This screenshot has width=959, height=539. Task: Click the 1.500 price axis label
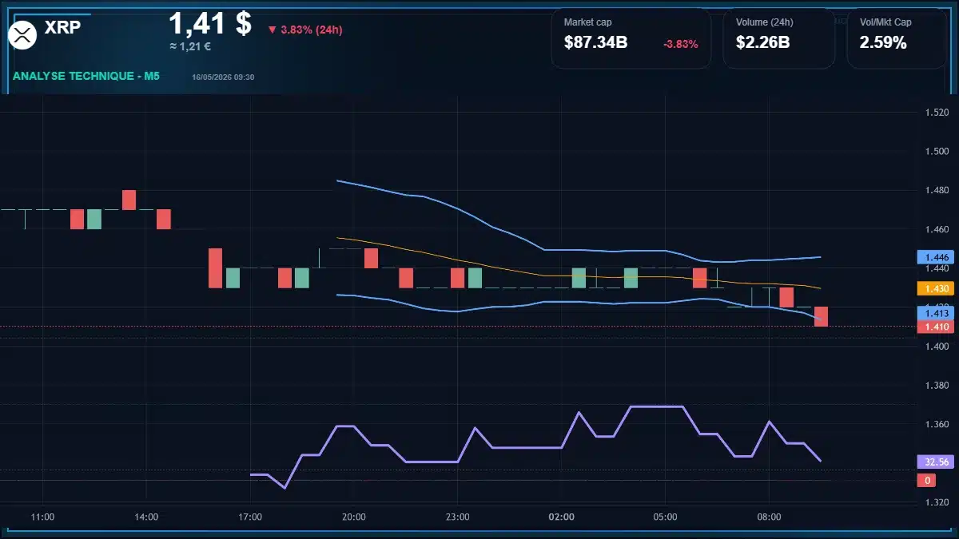937,152
